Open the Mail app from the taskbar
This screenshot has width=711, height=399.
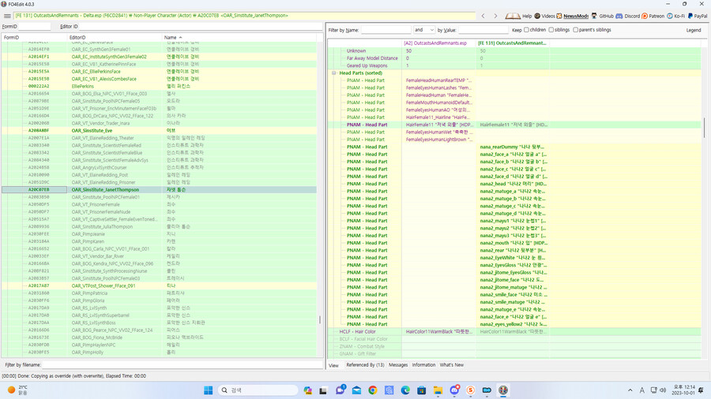click(x=356, y=390)
